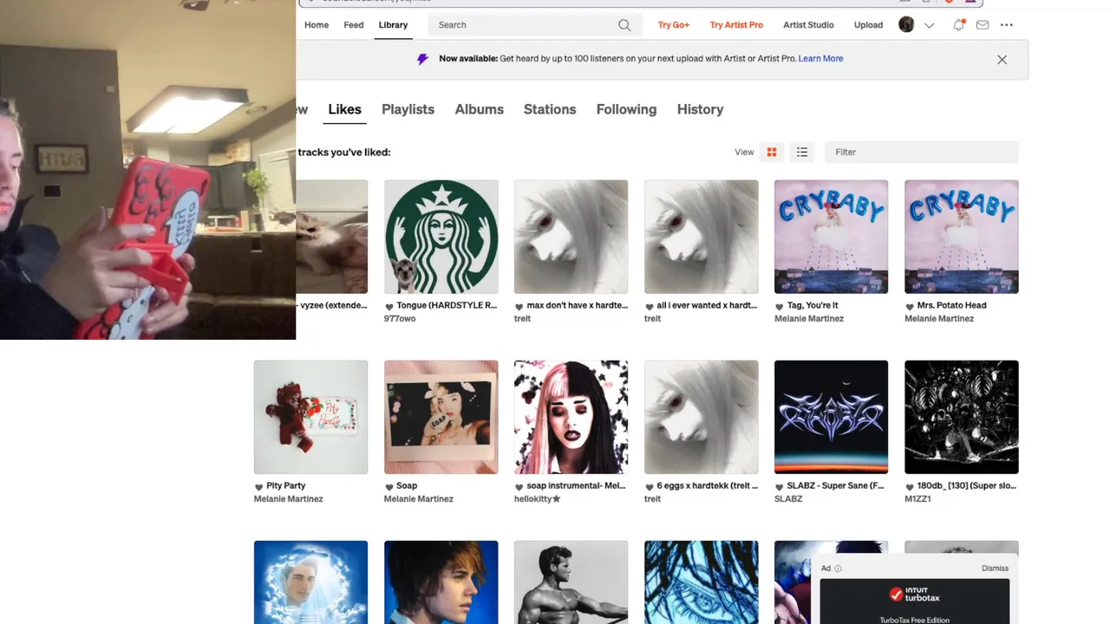Open the notifications bell

point(958,25)
